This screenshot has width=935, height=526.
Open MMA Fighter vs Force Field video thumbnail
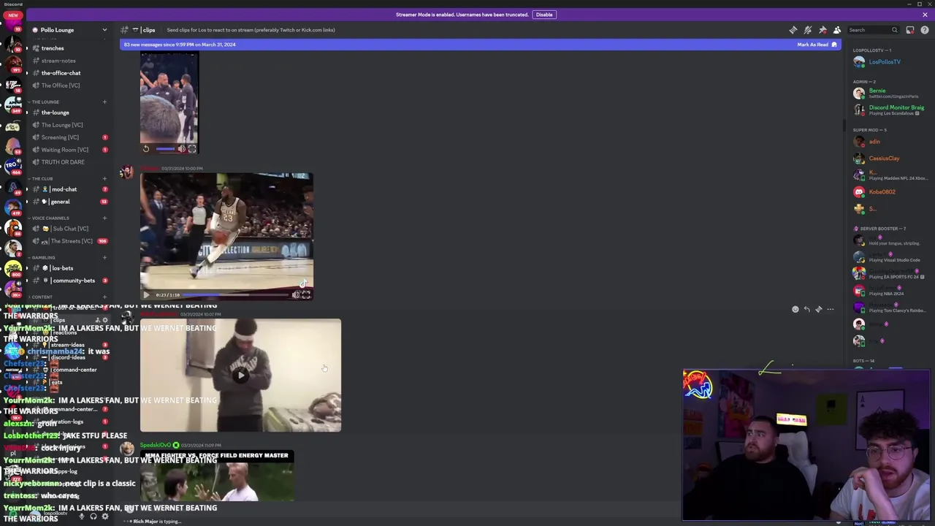[x=218, y=476]
